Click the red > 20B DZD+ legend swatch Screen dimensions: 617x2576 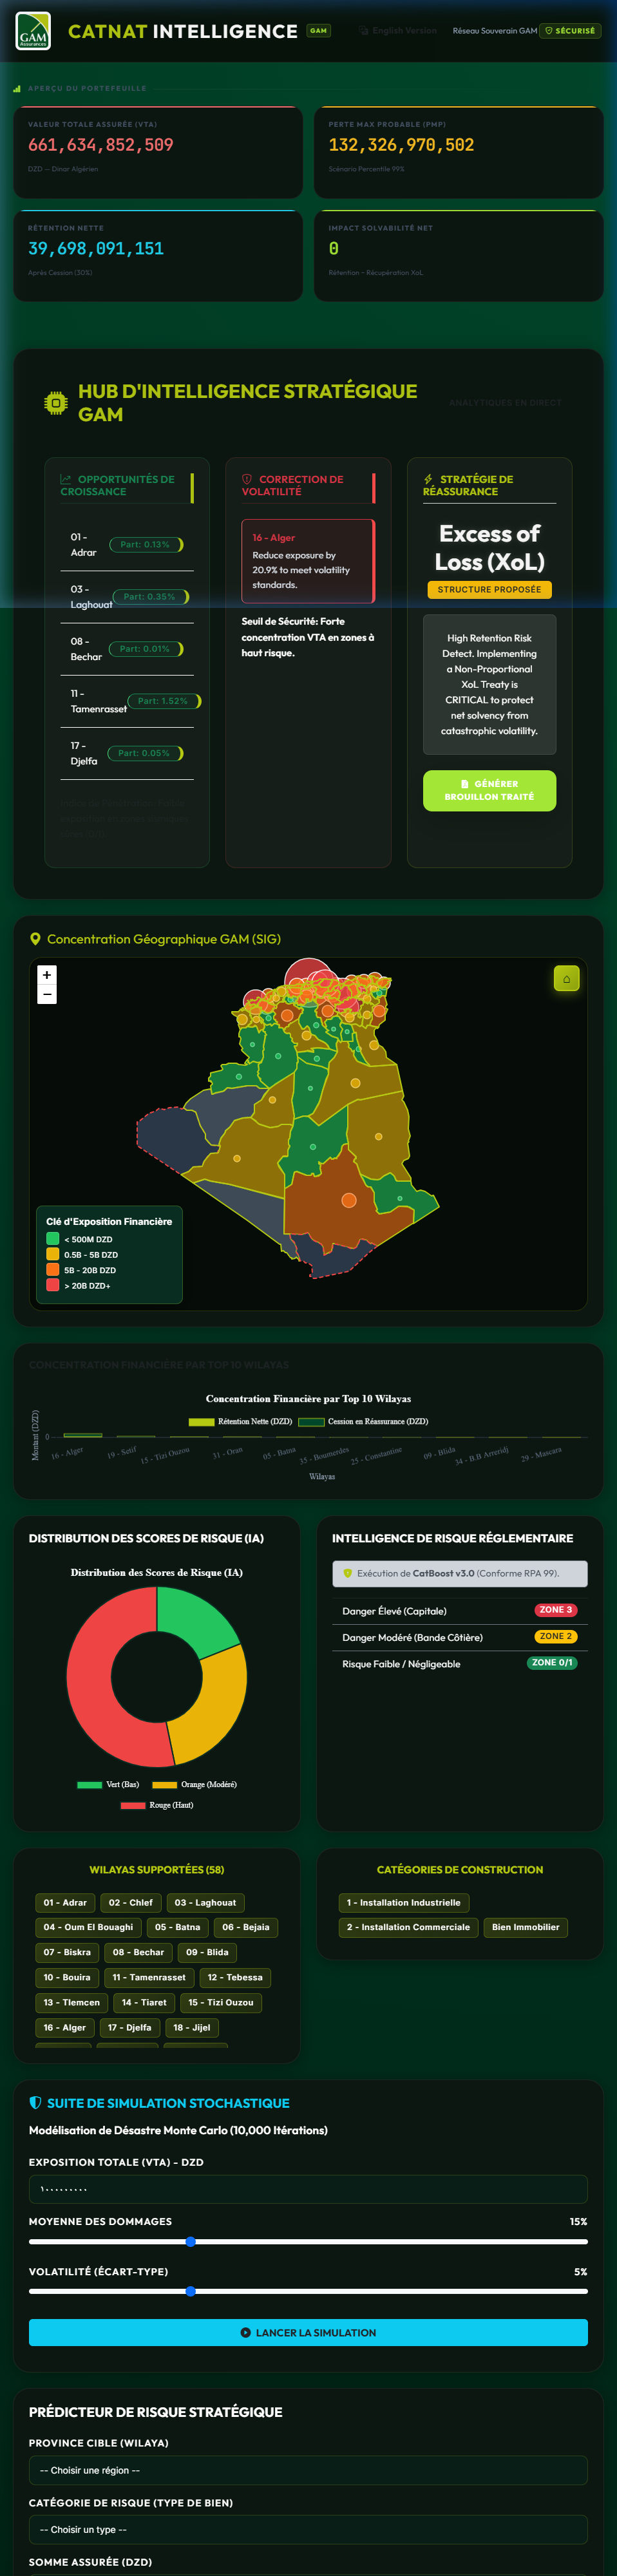point(53,1285)
